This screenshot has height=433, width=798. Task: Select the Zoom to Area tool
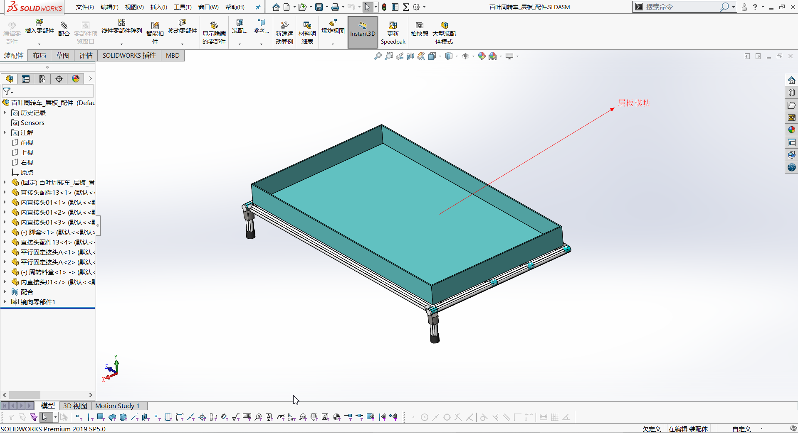pyautogui.click(x=389, y=56)
